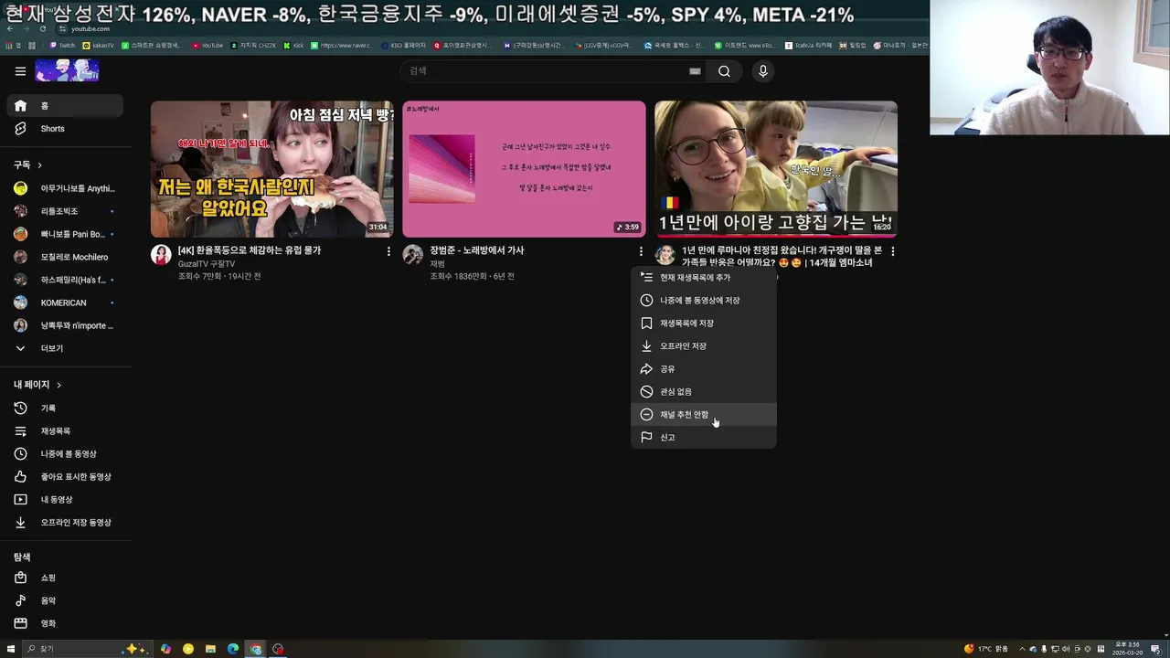Click the search input field
The image size is (1170, 658).
[x=544, y=71]
